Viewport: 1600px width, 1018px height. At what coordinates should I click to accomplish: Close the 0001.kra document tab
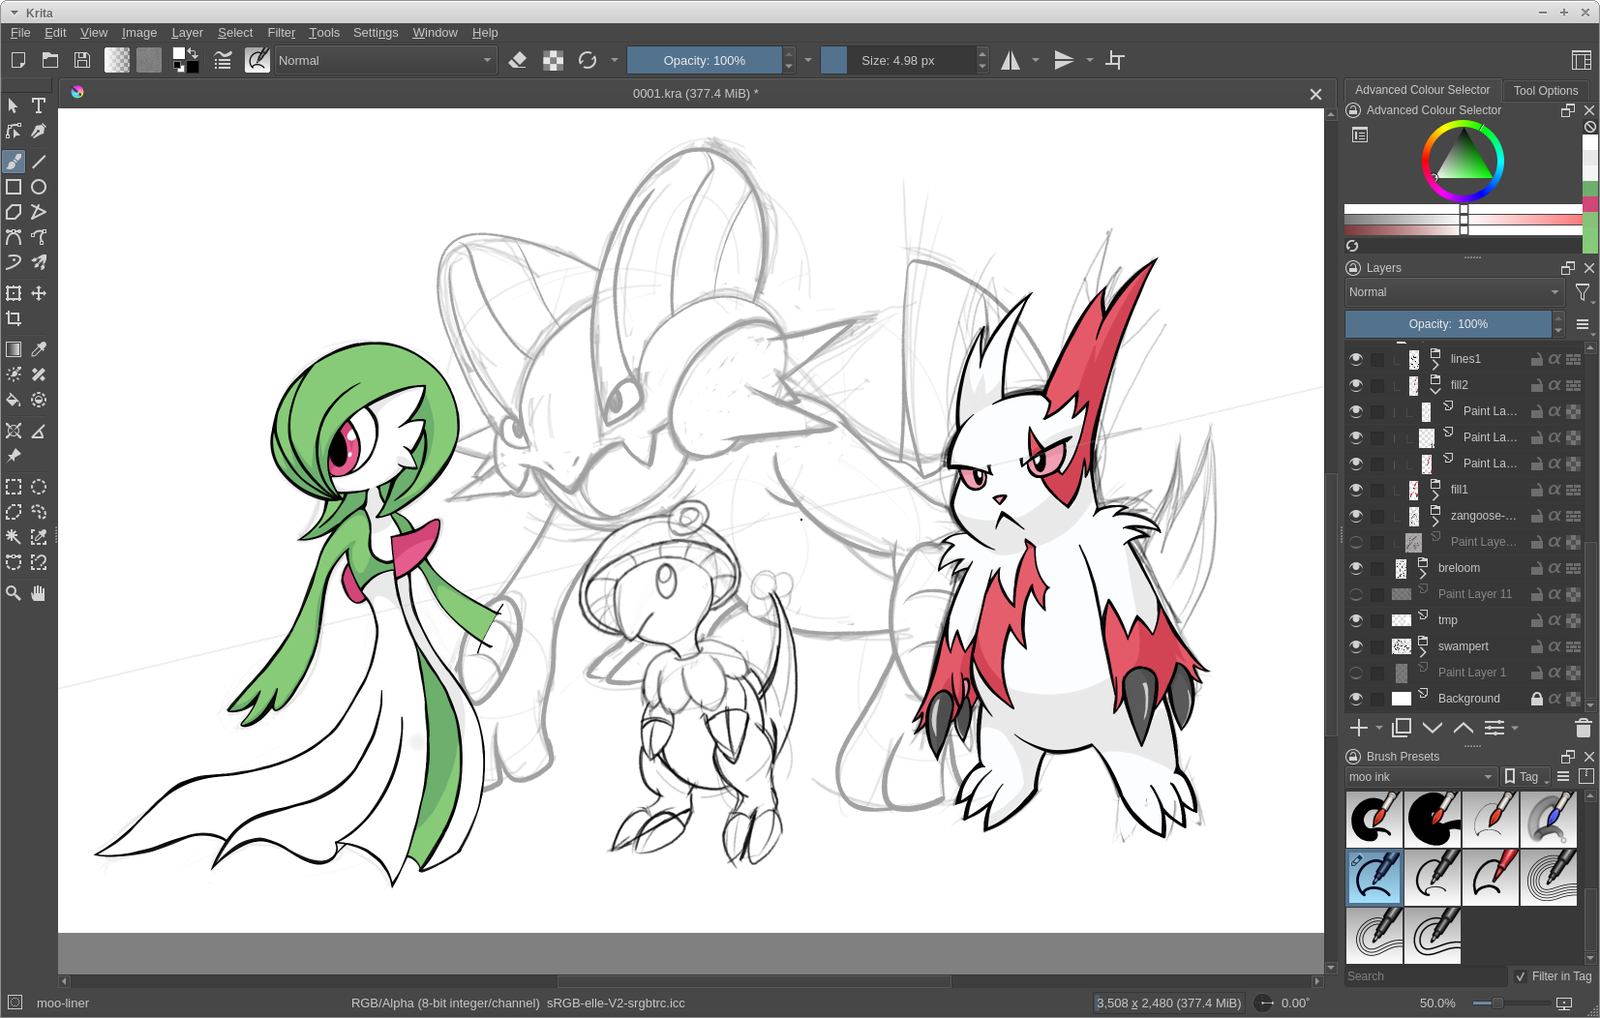(x=1315, y=94)
